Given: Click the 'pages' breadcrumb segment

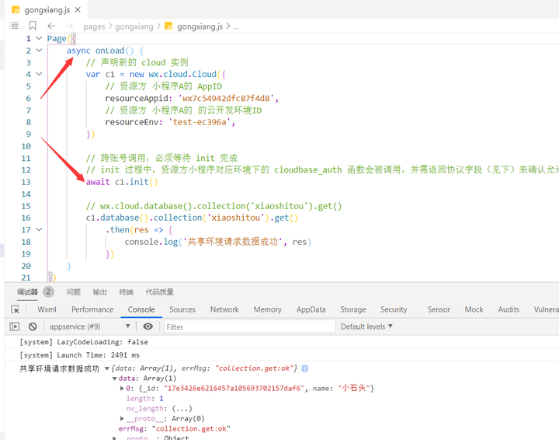Looking at the screenshot, I should (94, 26).
